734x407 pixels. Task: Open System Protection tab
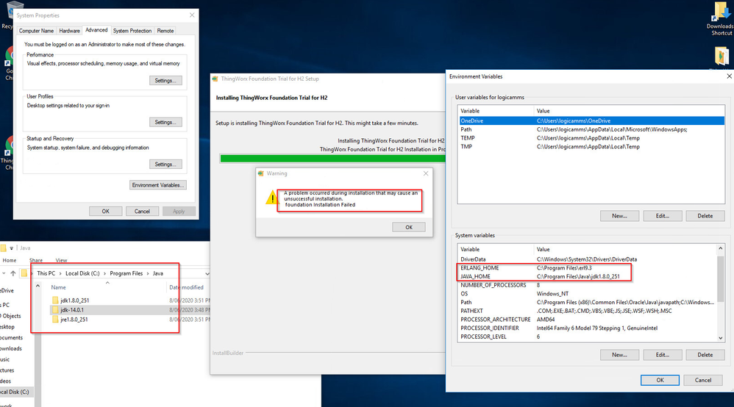[x=132, y=31]
